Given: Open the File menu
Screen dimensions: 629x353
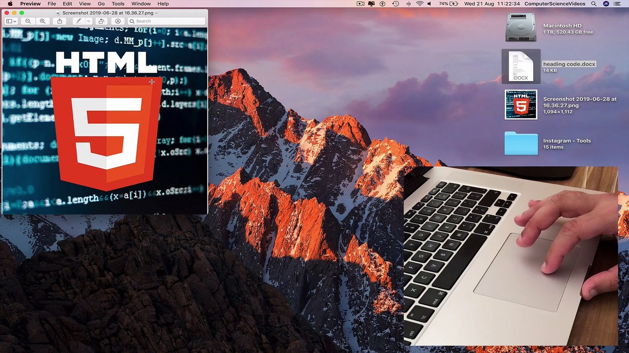Looking at the screenshot, I should click(x=52, y=4).
